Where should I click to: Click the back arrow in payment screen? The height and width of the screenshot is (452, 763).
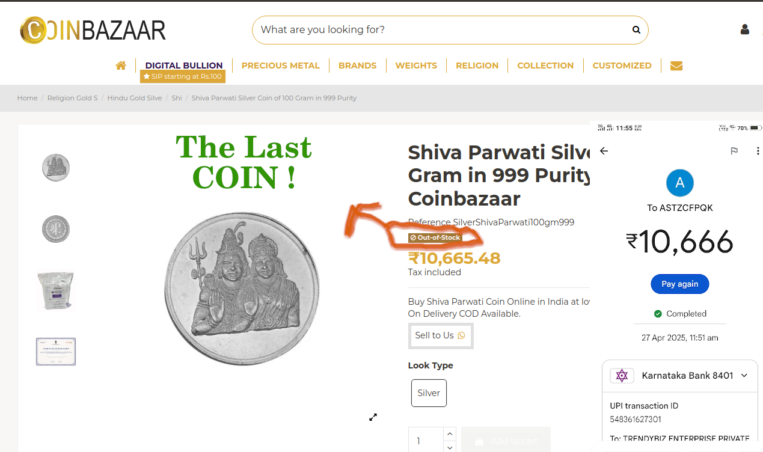604,151
